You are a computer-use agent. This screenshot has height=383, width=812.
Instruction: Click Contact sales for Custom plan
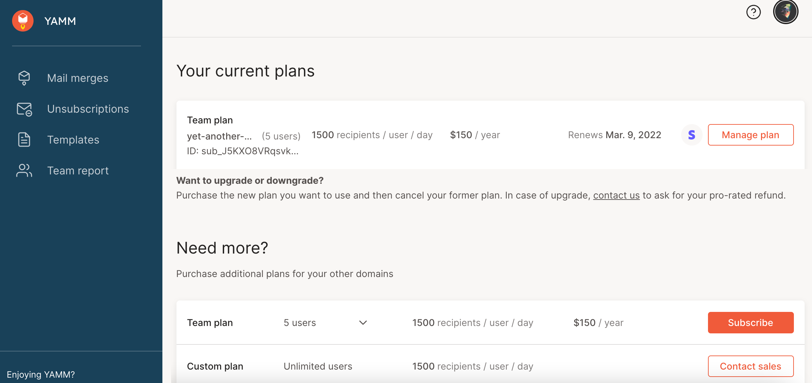750,366
